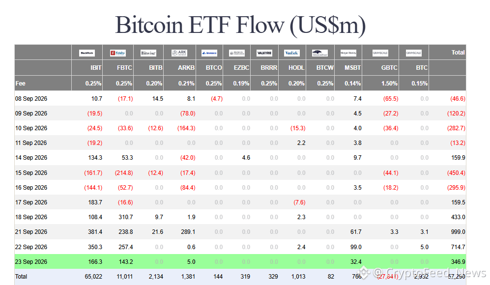Click the WisdomTree logo above BTCW
The image size is (490, 285).
[320, 53]
